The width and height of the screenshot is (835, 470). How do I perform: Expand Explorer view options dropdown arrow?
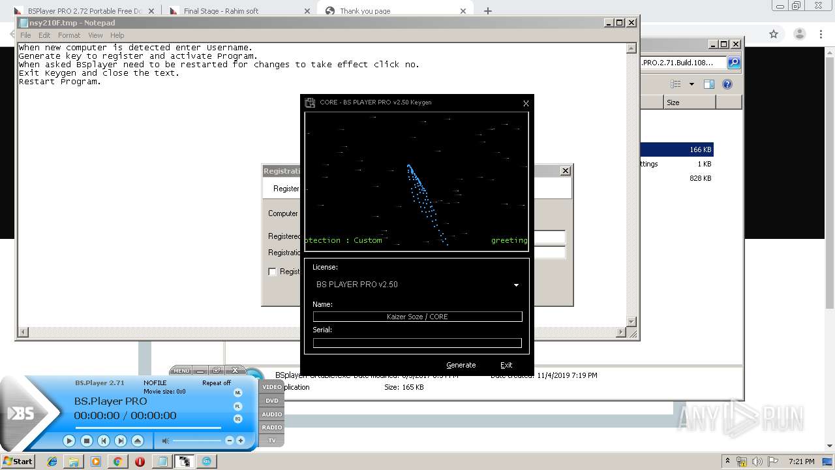pos(691,84)
